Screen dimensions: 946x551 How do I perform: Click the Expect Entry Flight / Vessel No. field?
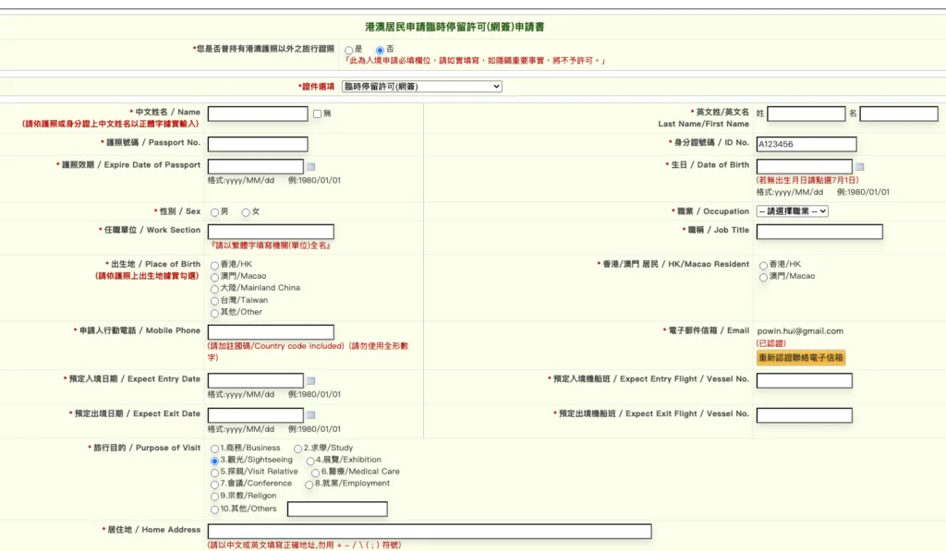[x=804, y=380]
